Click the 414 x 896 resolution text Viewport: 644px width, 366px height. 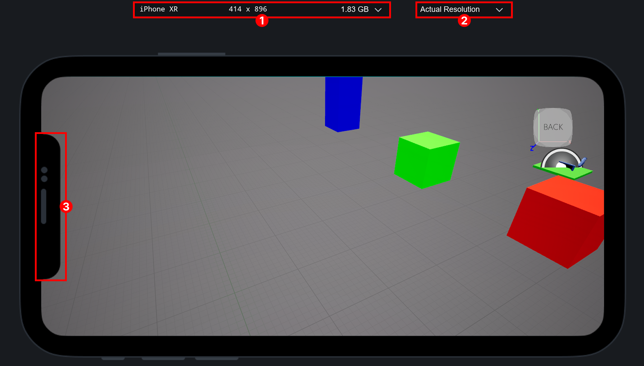pos(248,9)
